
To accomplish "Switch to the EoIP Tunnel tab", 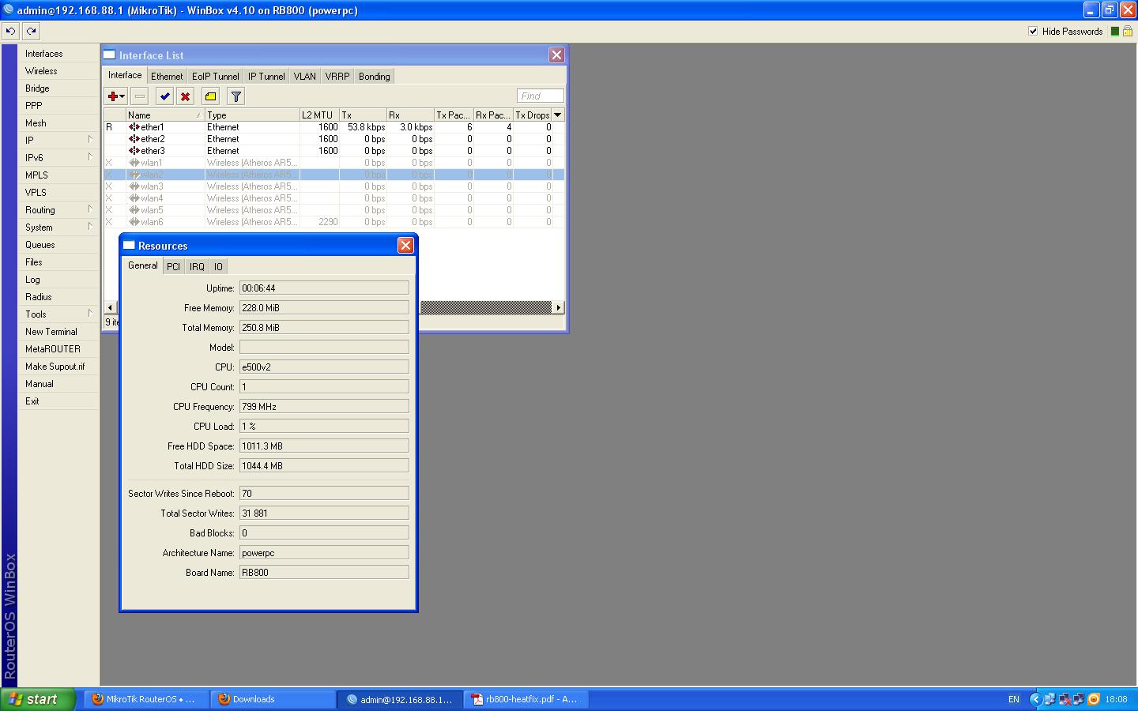I will click(x=215, y=77).
